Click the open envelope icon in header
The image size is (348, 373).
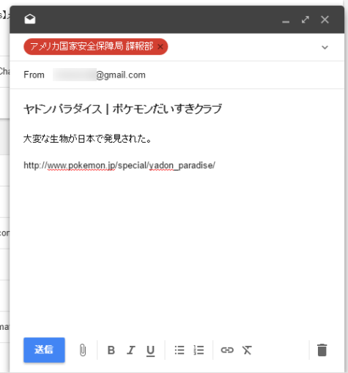pos(30,19)
